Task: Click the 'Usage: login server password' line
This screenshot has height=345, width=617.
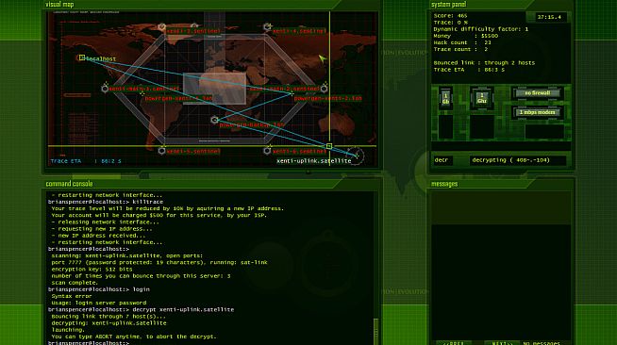Action: point(99,303)
